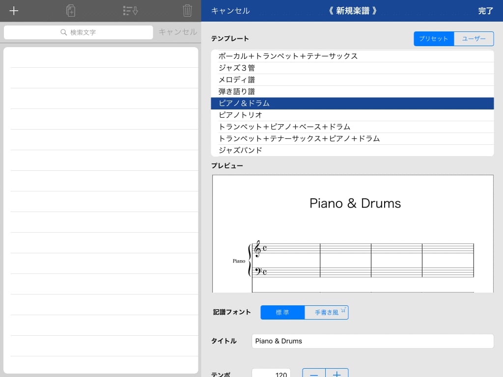The height and width of the screenshot is (377, 503).
Task: Click the Piano & Drums score preview
Action: click(353, 234)
